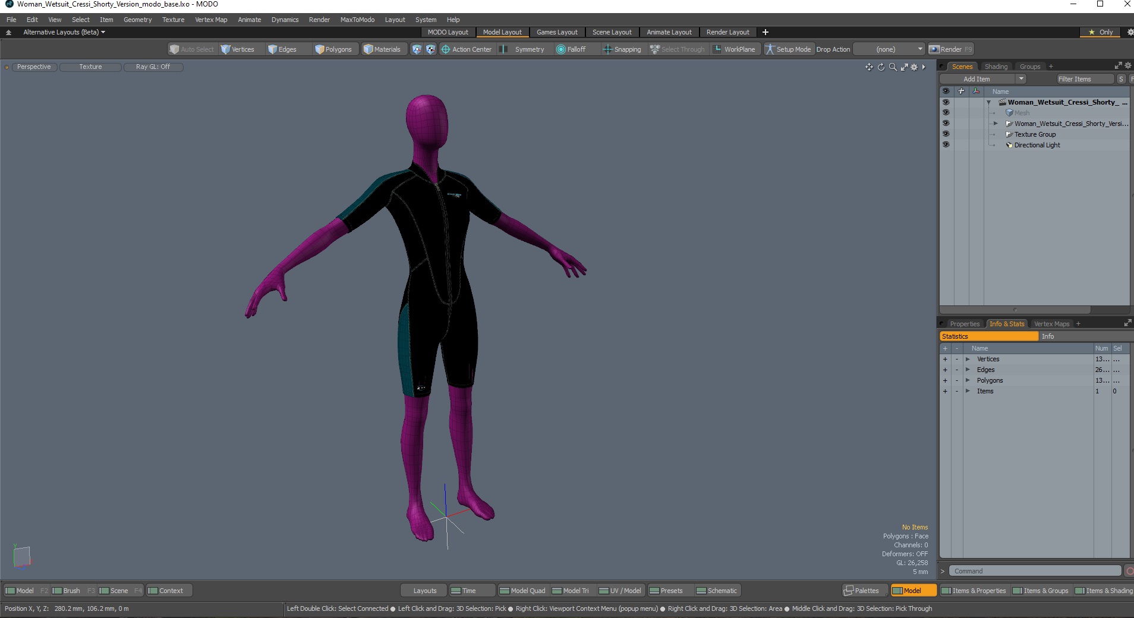
Task: Click the axis column header icon in item list
Action: 976,91
